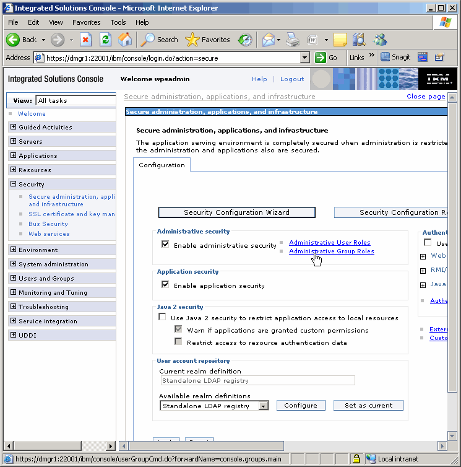The height and width of the screenshot is (467, 461).
Task: Expand the Servers navigation section
Action: [x=14, y=142]
